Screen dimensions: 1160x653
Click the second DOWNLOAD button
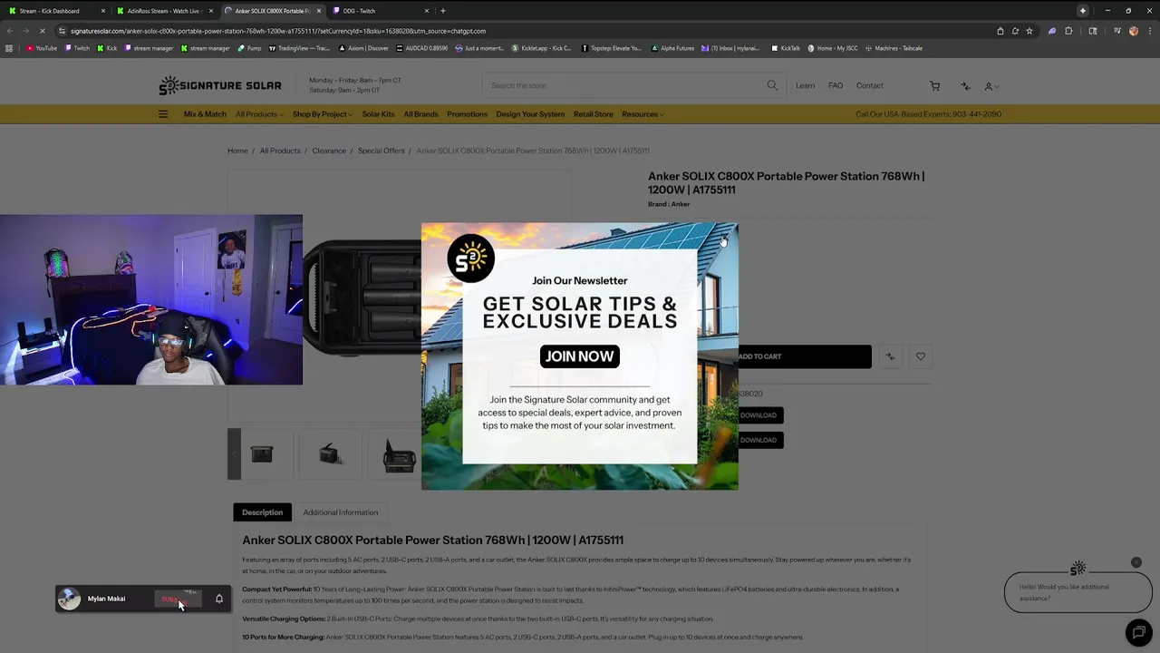pyautogui.click(x=759, y=440)
